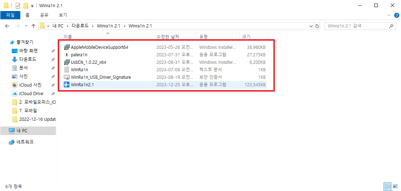401x191 pixels.
Task: Open the 7. 모바일 folder in sidebar
Action: click(x=29, y=111)
